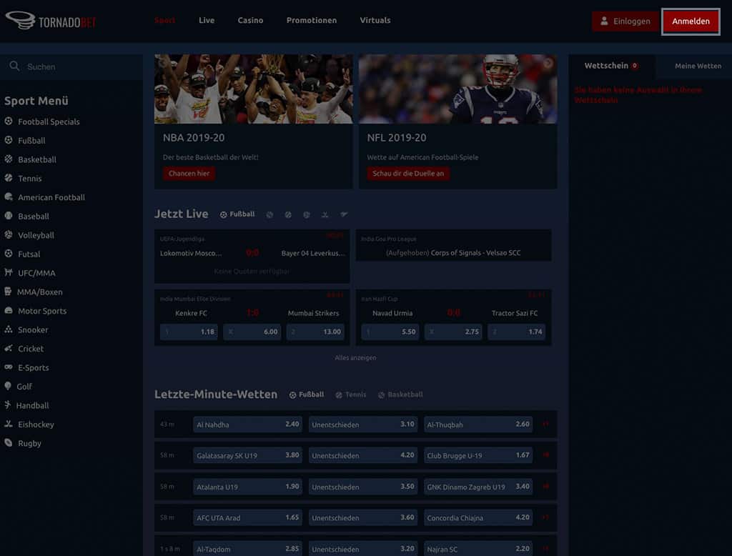Click the E-Sports gamepad icon
Viewport: 732px width, 556px height.
coord(9,367)
